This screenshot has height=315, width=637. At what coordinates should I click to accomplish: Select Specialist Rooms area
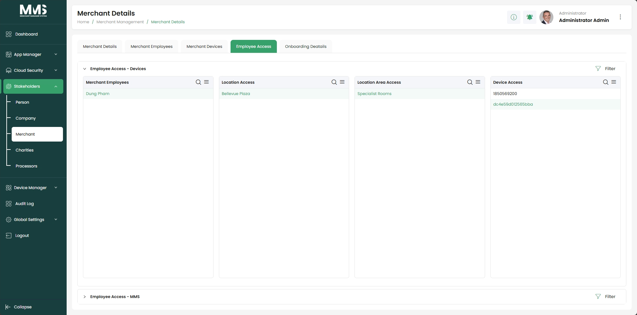[420, 94]
